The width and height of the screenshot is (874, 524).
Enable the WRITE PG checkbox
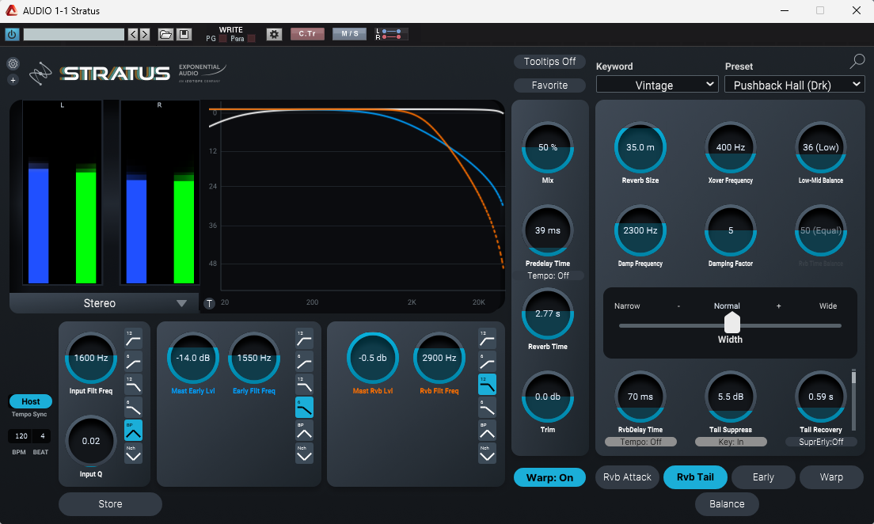tap(222, 39)
